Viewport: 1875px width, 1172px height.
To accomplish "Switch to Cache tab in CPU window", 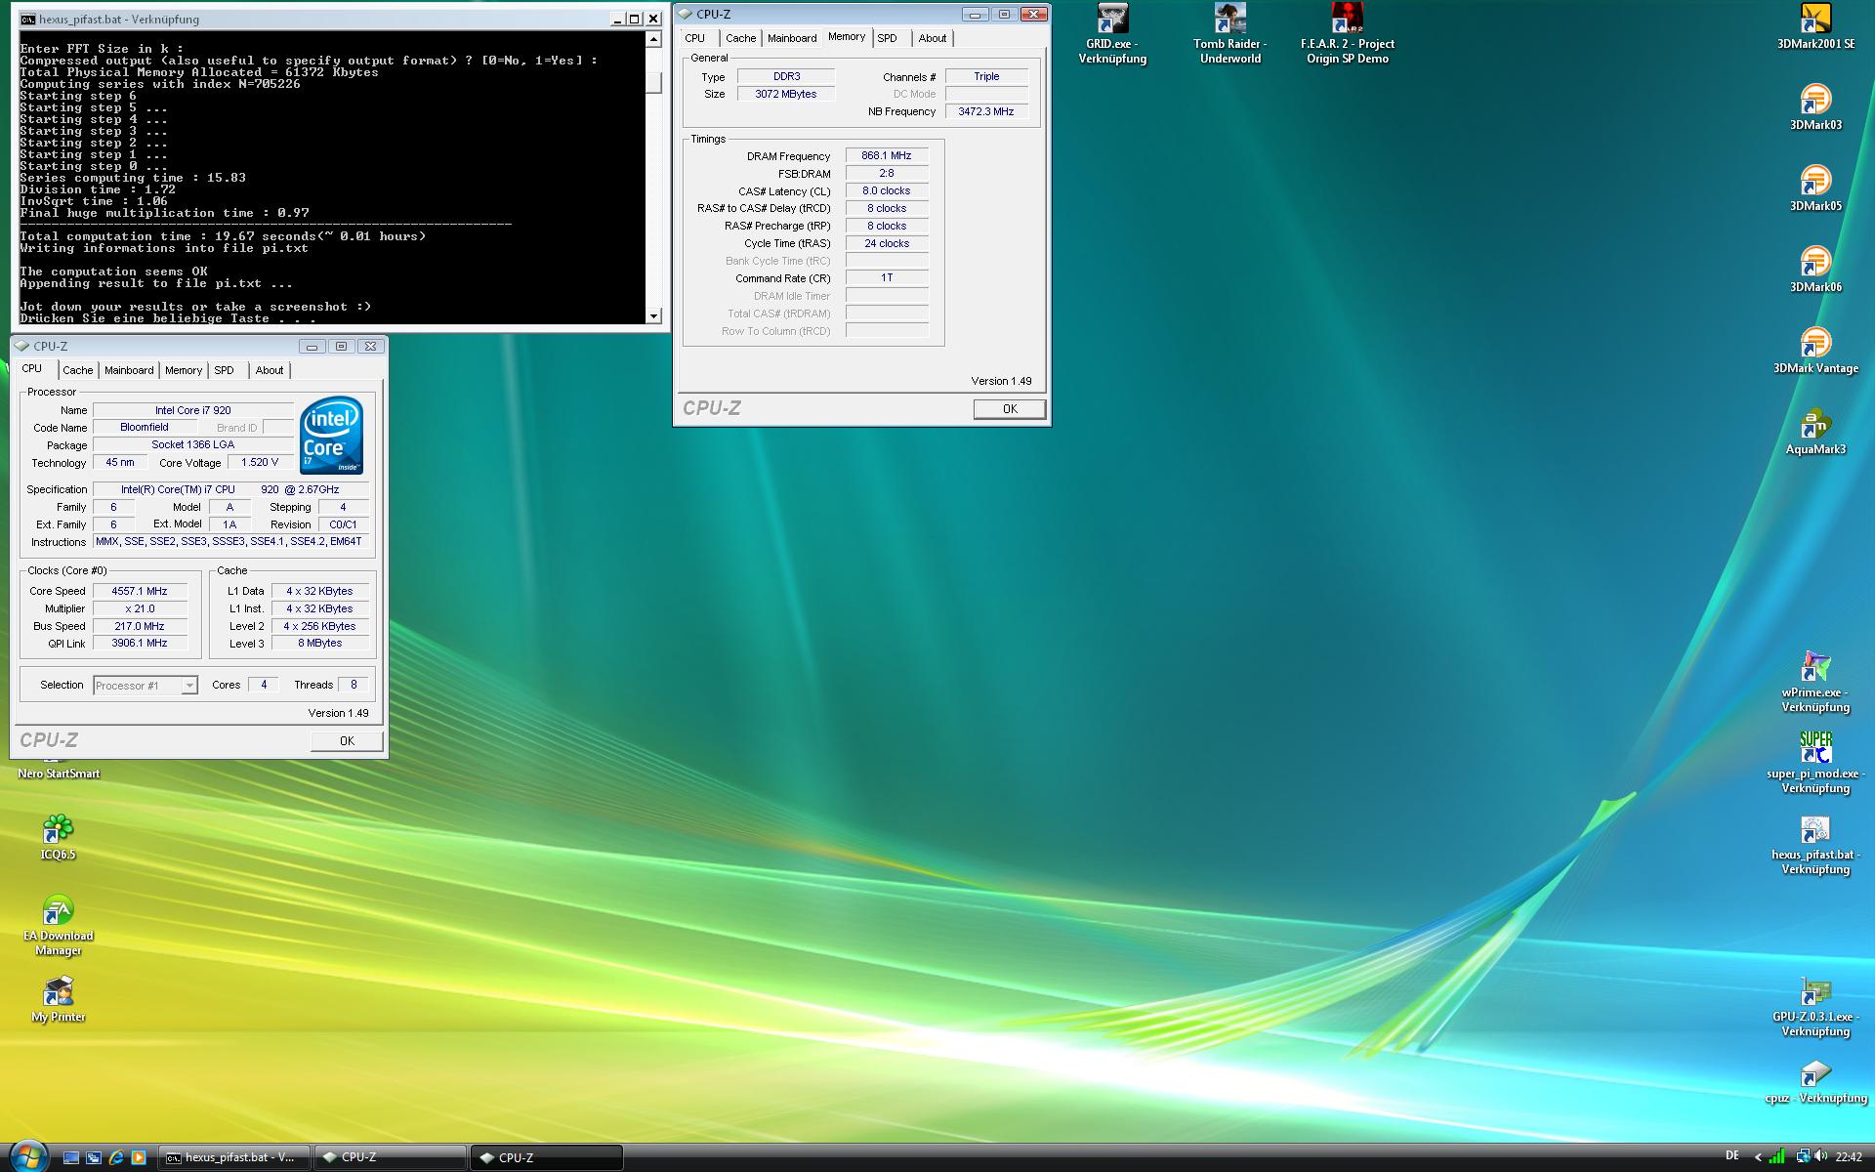I will [78, 370].
